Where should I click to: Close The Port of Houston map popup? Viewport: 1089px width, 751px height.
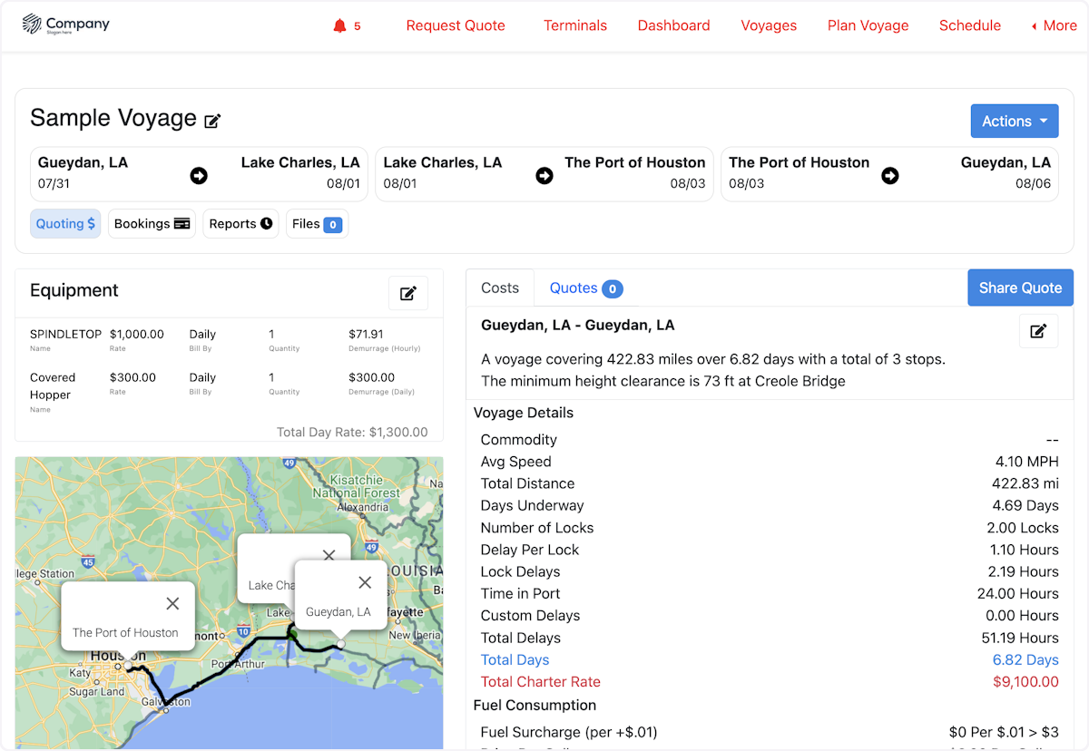tap(172, 604)
